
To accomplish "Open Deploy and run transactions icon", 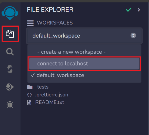I will tap(10, 87).
